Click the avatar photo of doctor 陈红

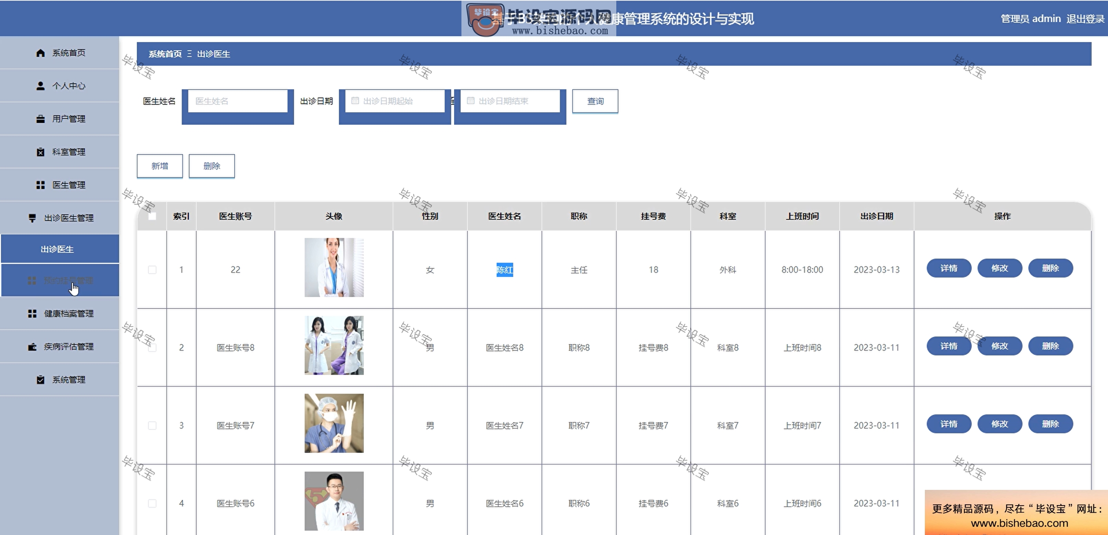coord(334,268)
